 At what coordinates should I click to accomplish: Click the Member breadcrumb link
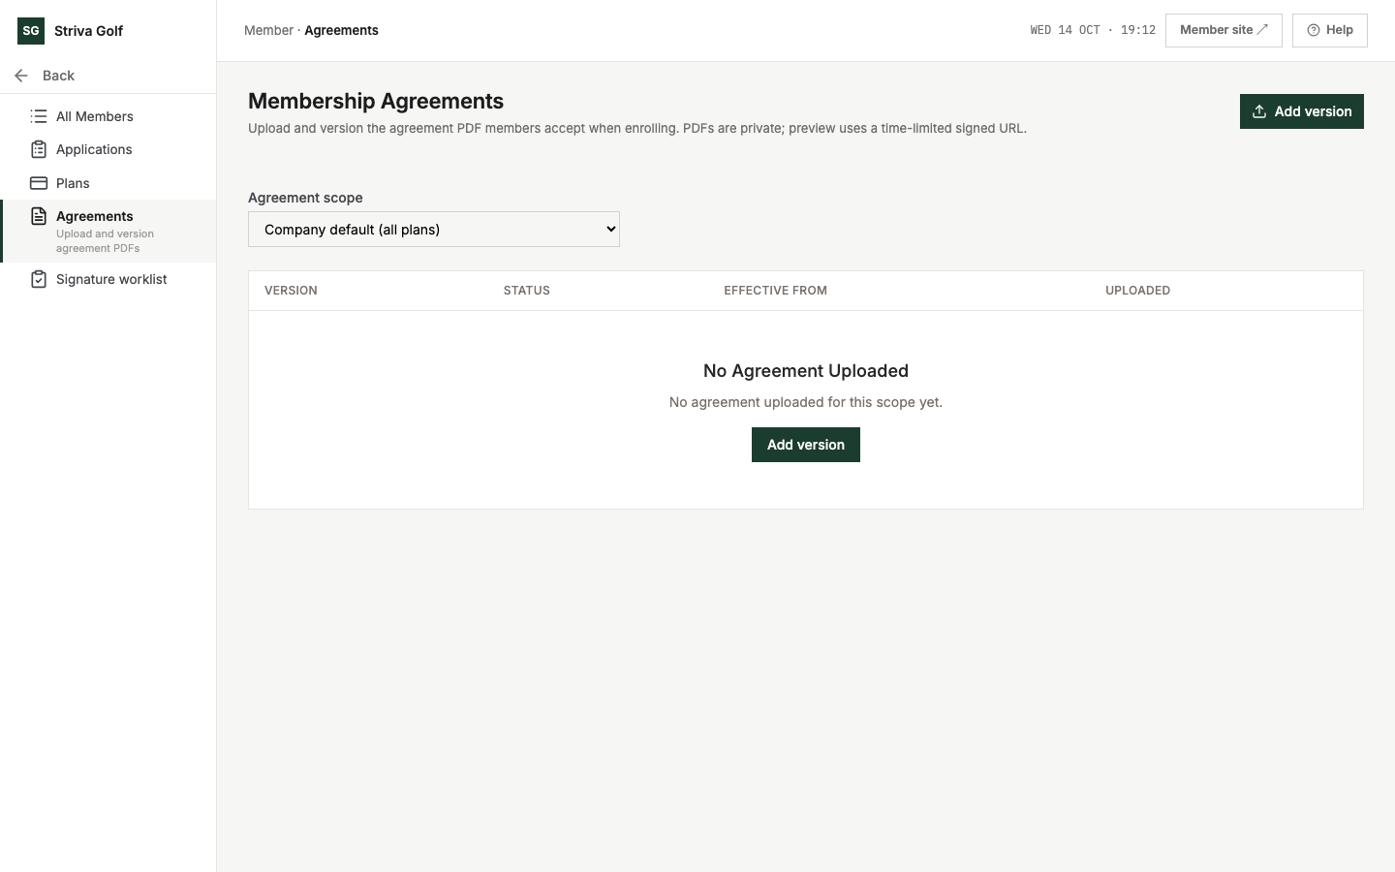point(268,30)
